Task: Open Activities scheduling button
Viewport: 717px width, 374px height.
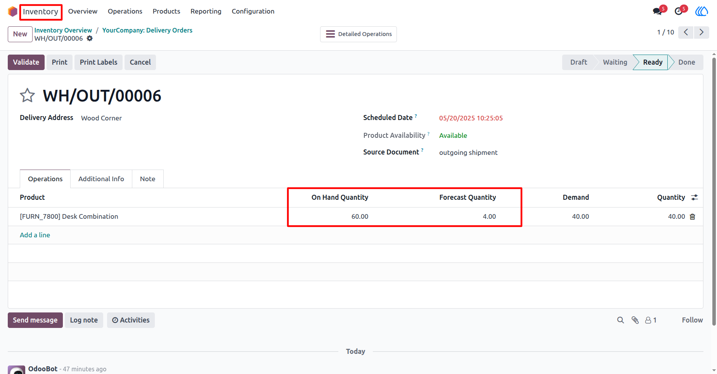Action: (x=131, y=320)
